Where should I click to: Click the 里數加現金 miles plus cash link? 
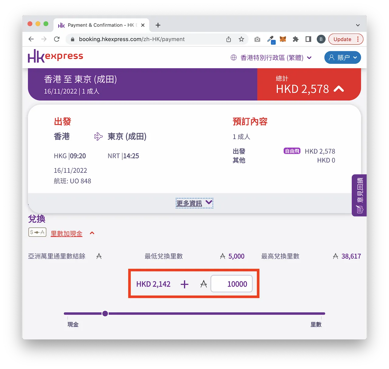[x=66, y=234]
